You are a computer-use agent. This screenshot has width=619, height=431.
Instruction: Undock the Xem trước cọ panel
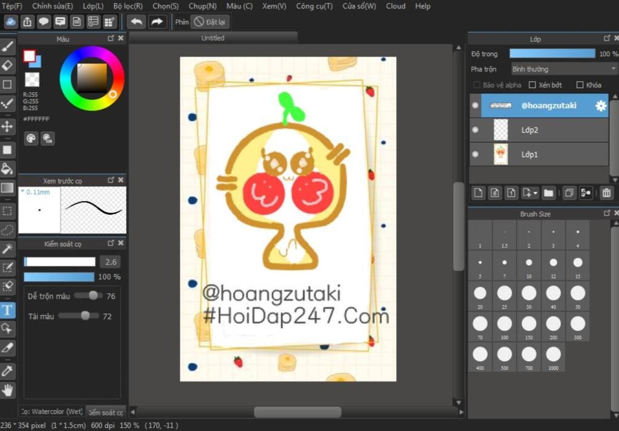tap(111, 180)
